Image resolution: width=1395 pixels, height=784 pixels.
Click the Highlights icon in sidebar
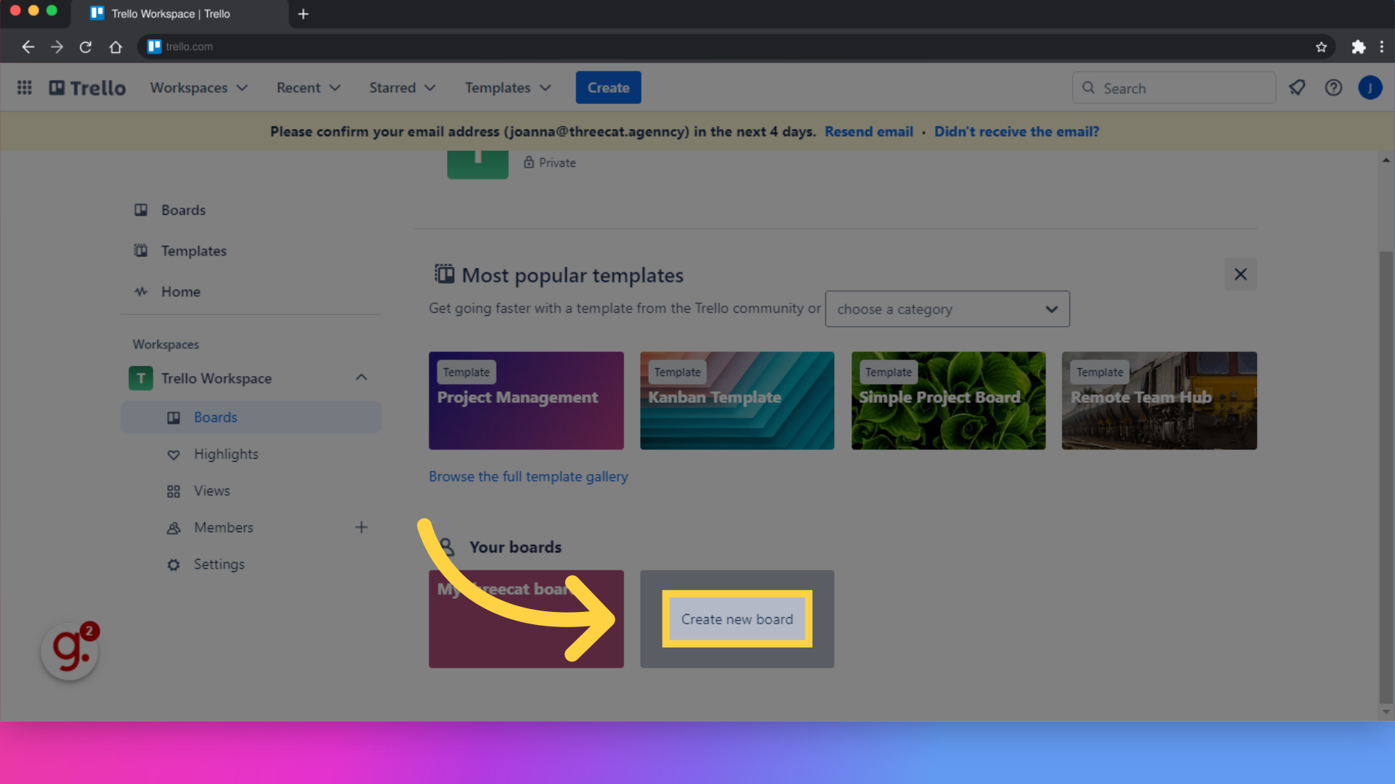pyautogui.click(x=174, y=454)
